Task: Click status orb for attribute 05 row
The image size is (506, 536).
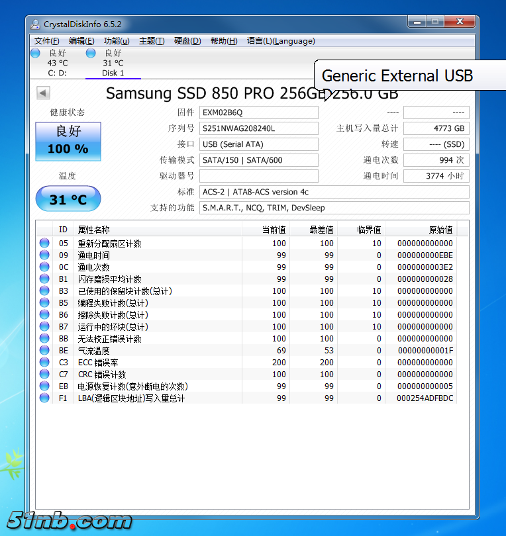Action: click(44, 244)
